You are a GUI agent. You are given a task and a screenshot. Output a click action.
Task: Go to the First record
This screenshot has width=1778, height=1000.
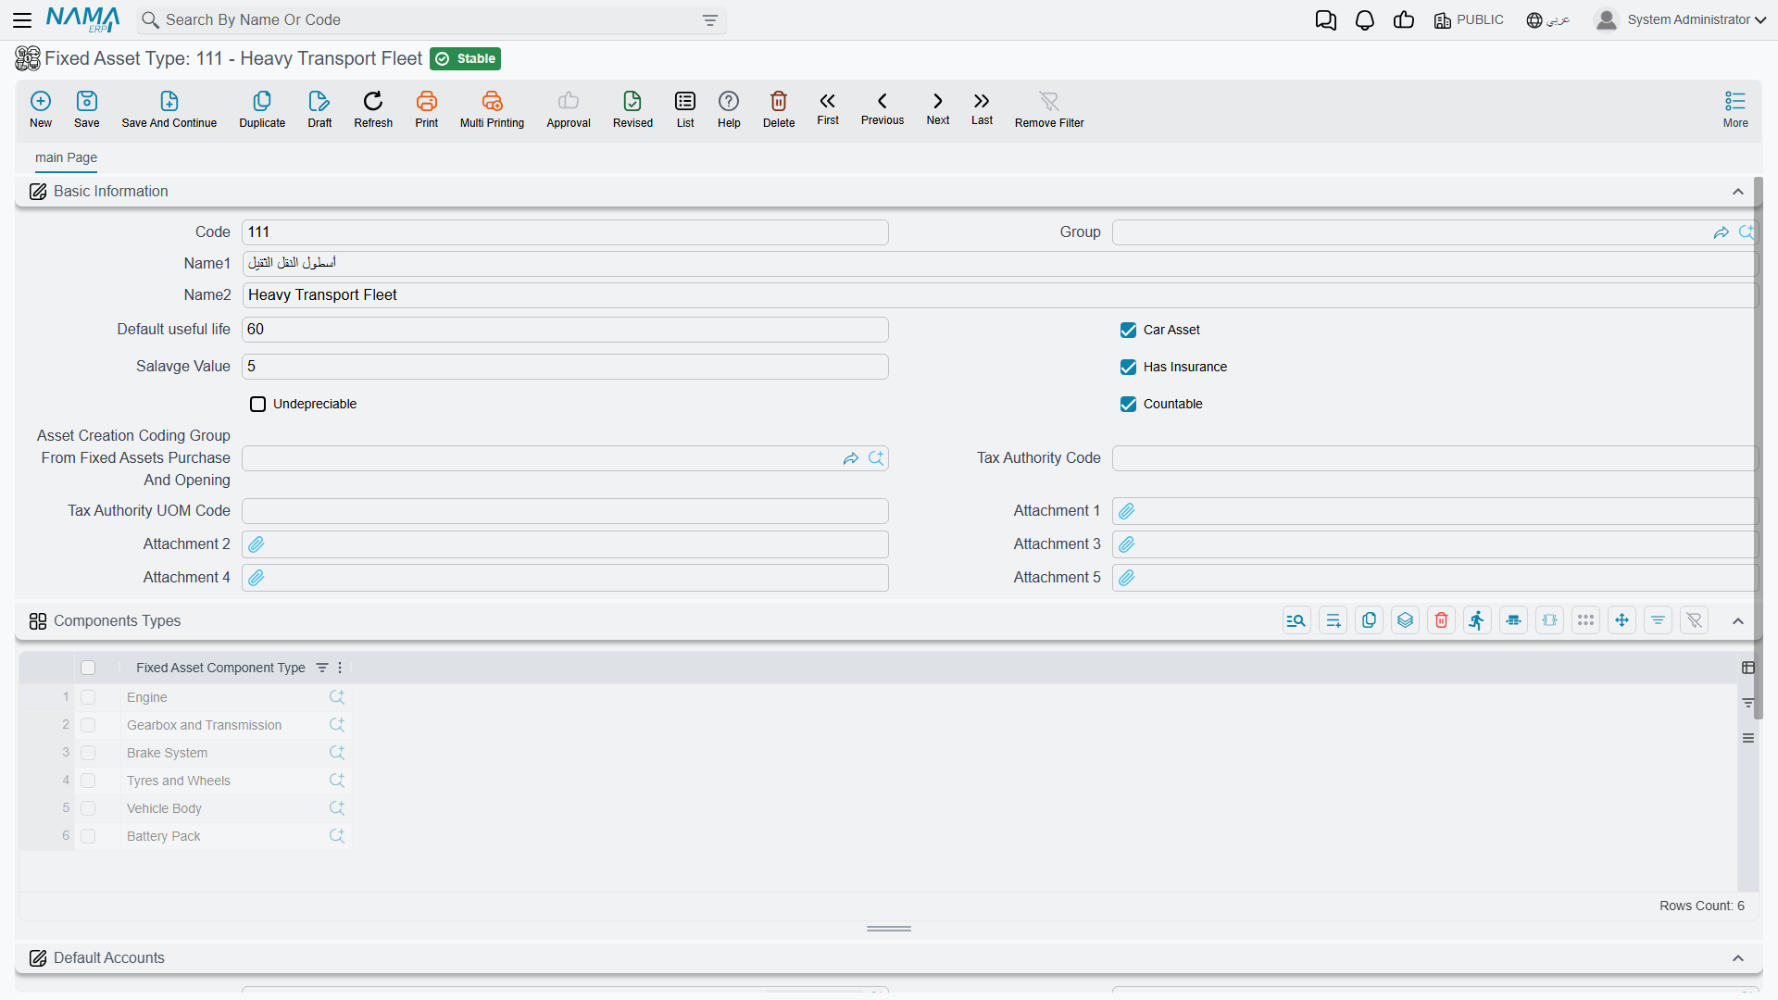click(x=828, y=108)
